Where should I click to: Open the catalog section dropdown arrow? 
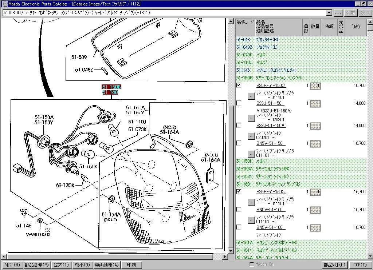click(329, 13)
